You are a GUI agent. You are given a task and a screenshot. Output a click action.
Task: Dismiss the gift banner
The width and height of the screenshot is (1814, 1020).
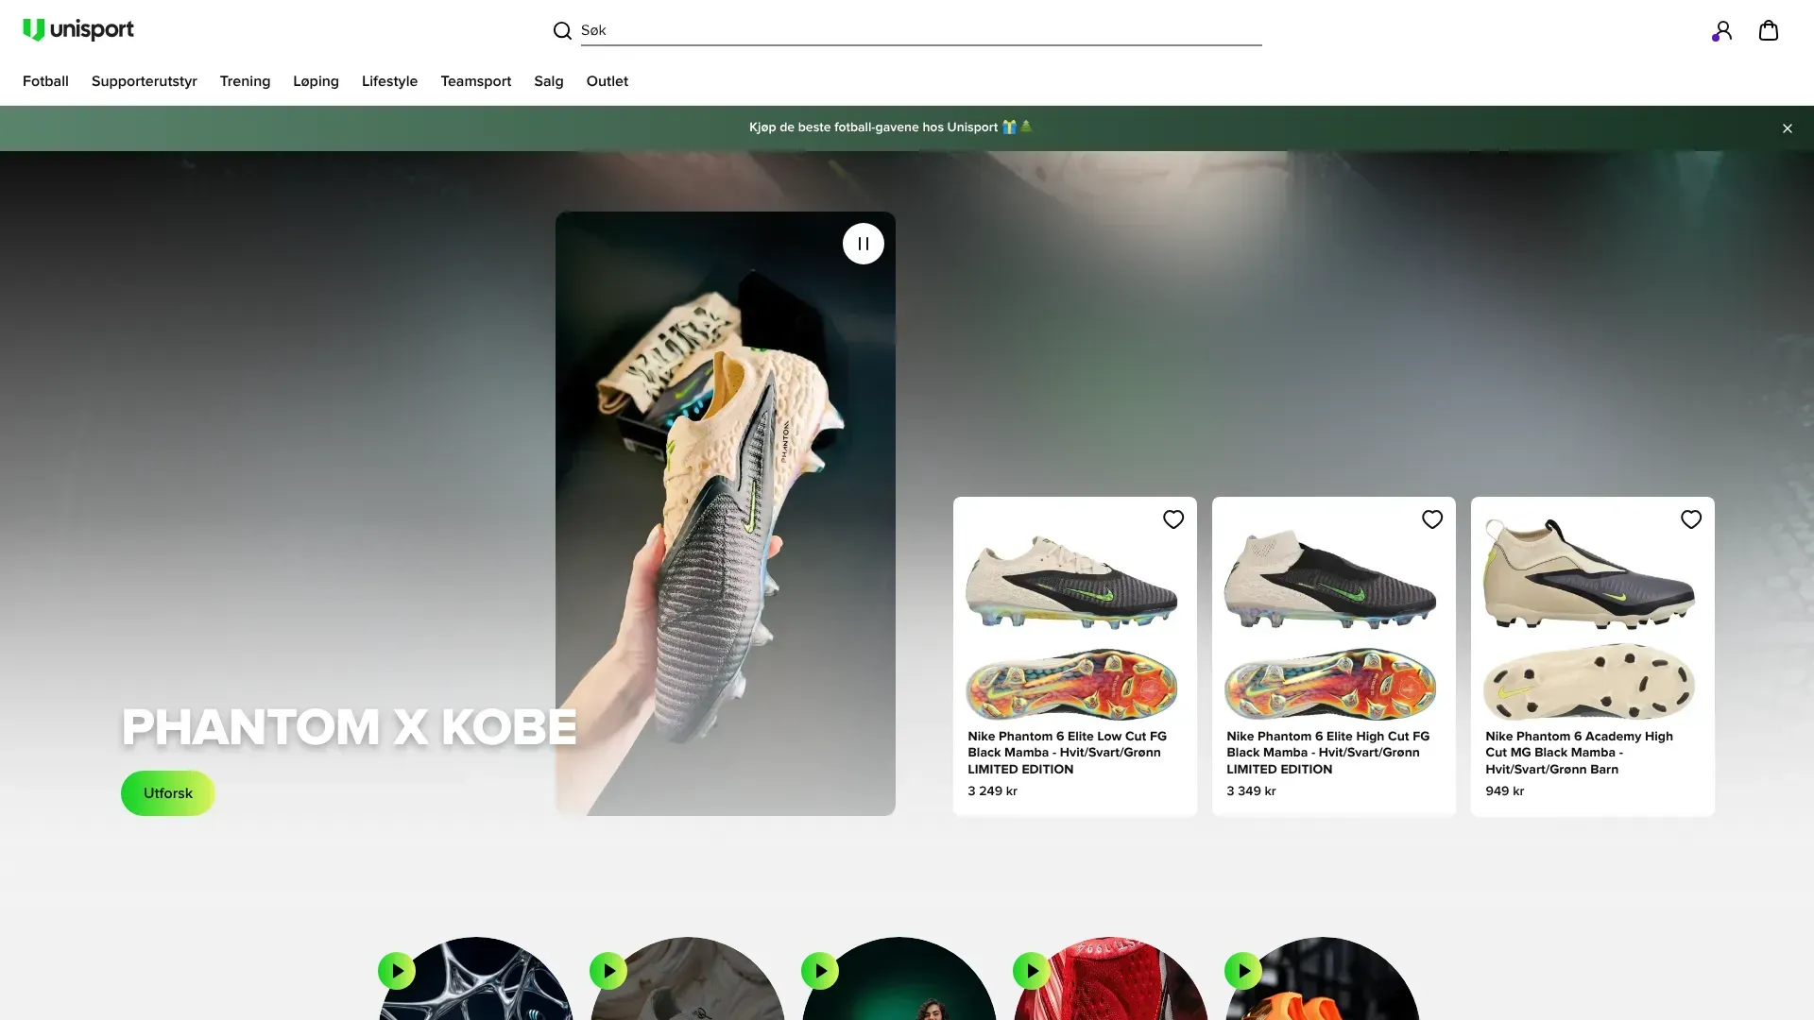pos(1787,128)
